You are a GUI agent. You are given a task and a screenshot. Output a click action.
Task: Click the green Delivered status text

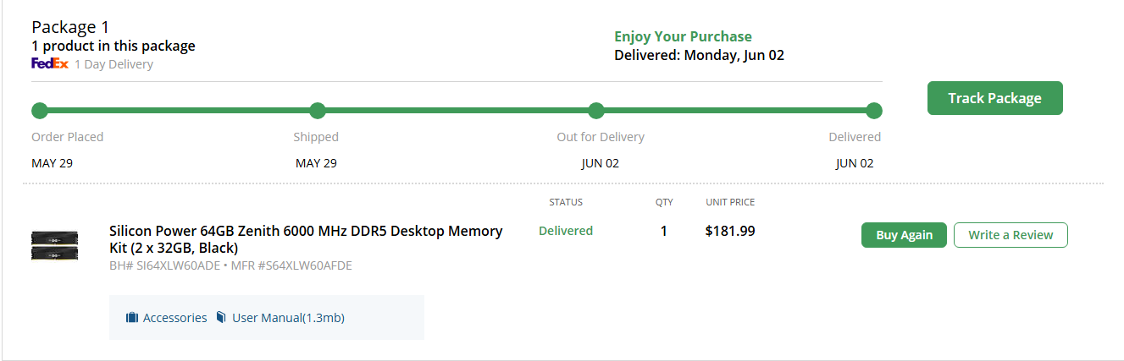click(566, 231)
